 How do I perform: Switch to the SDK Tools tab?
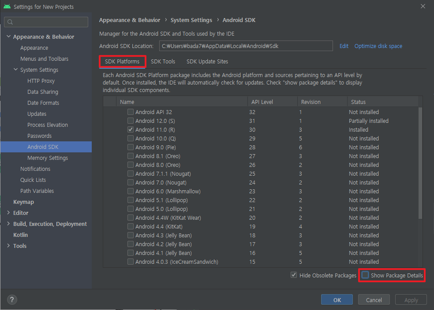pos(163,61)
